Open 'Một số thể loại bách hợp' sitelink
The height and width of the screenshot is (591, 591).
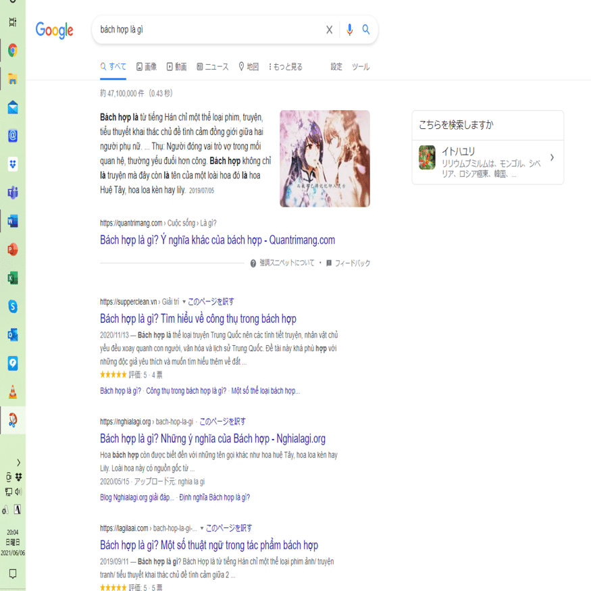tap(265, 391)
